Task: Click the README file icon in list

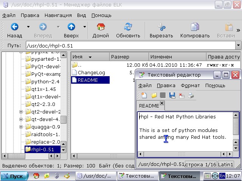Action: click(x=74, y=80)
